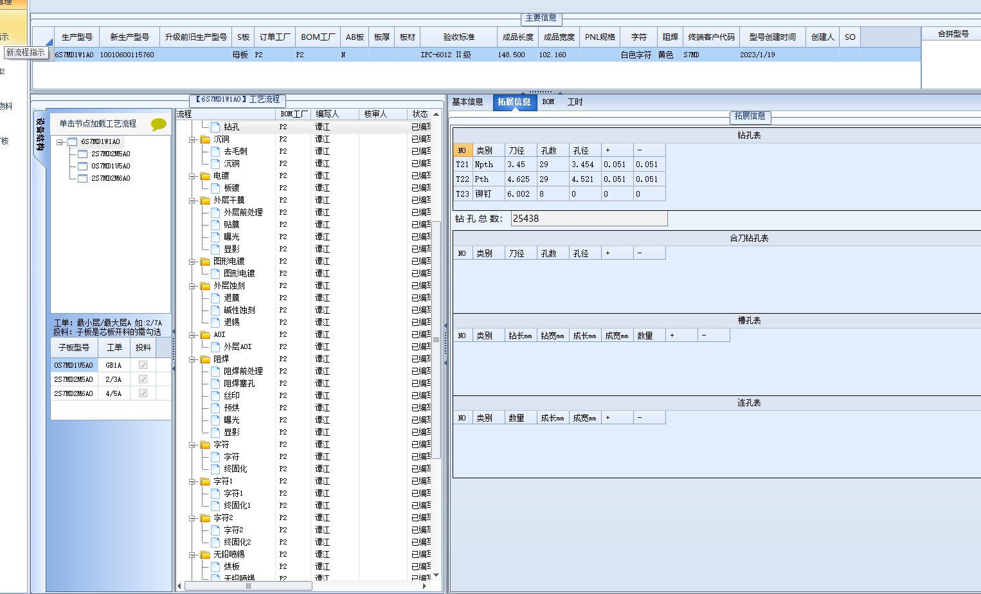Collapse the AOI process group
The width and height of the screenshot is (981, 594).
click(192, 335)
